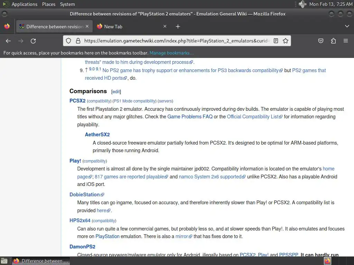
Task: Open the DamonPS2 heading link
Action: pyautogui.click(x=82, y=247)
